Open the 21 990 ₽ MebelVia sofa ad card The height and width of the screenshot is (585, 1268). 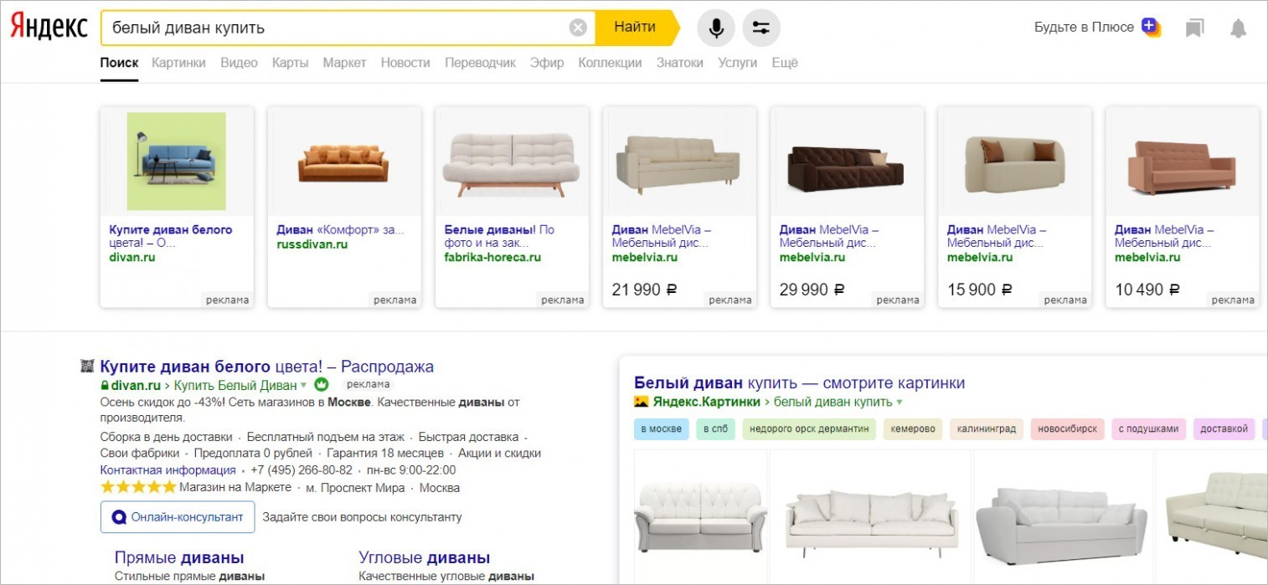(x=679, y=207)
